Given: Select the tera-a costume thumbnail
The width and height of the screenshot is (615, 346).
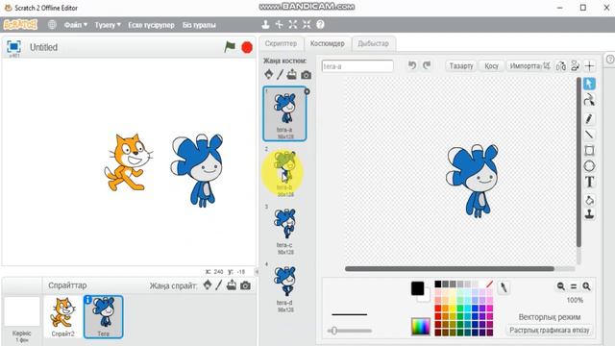Looking at the screenshot, I should coord(284,113).
